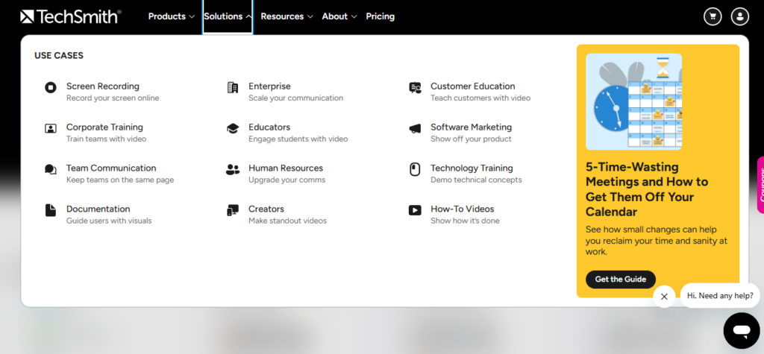Click the Corporate Training icon
The image size is (764, 354).
pyautogui.click(x=51, y=129)
